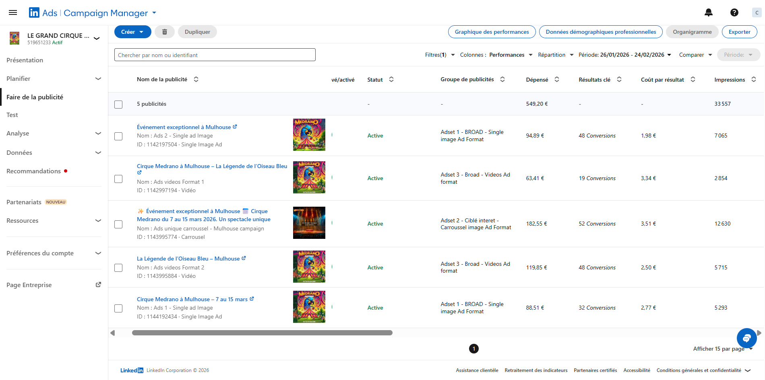
Task: Sort by Dépensé column
Action: point(557,79)
